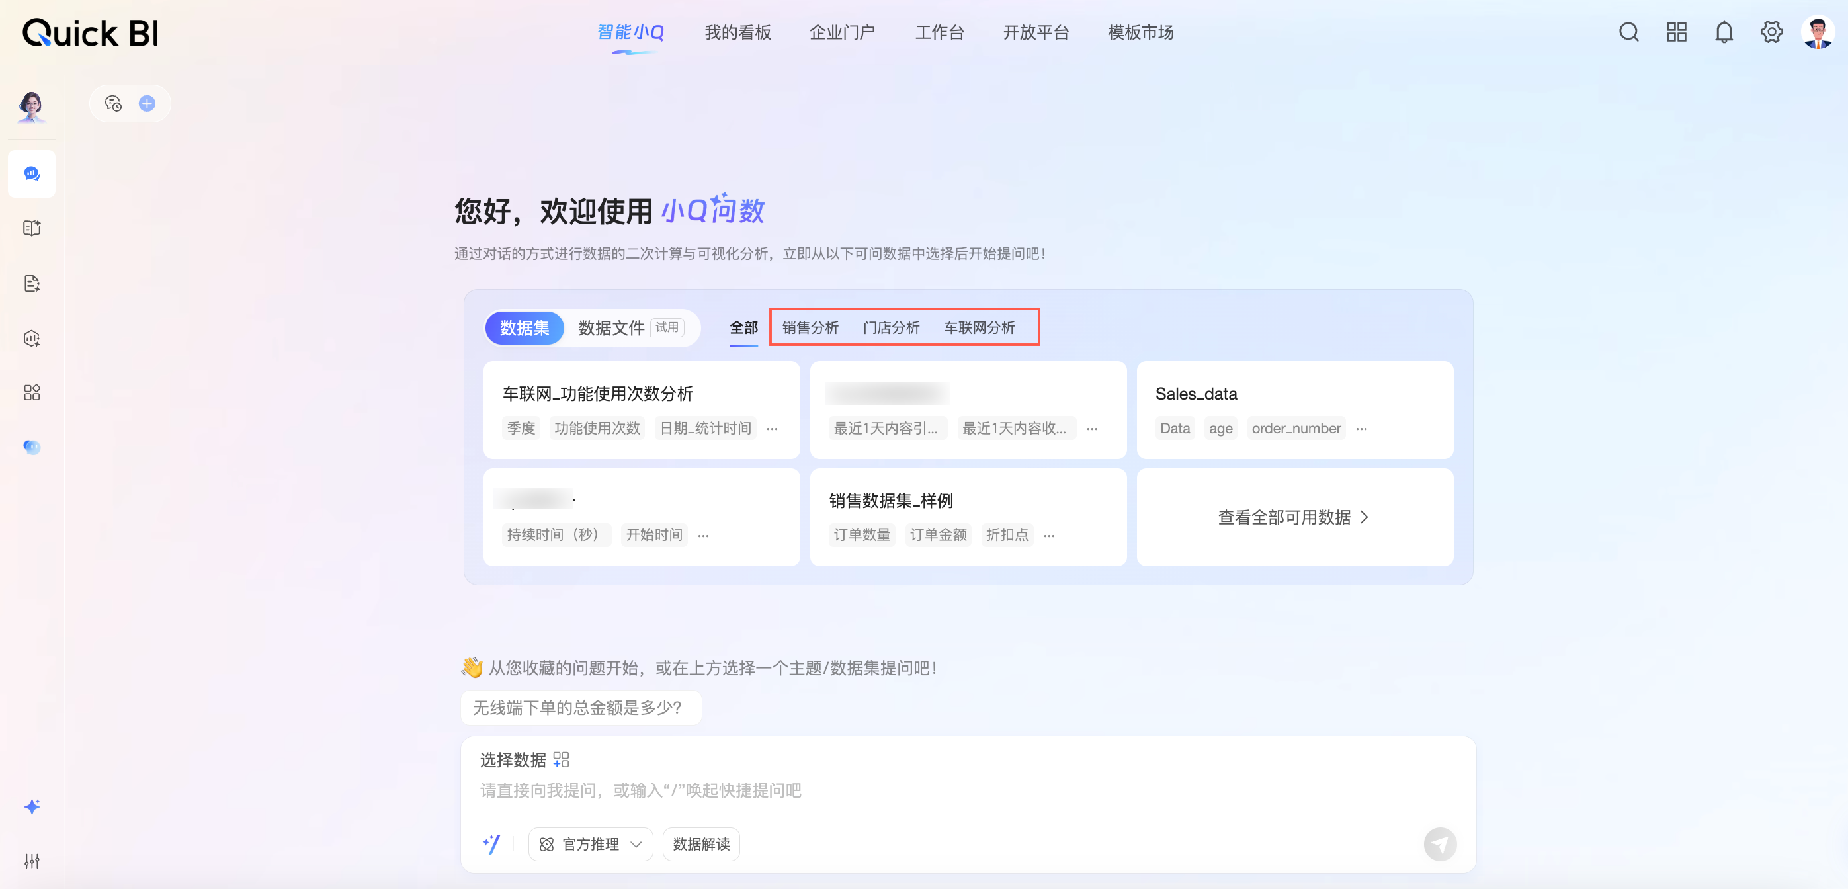The width and height of the screenshot is (1848, 889).
Task: Open the apps grid icon in top bar
Action: (x=1677, y=32)
